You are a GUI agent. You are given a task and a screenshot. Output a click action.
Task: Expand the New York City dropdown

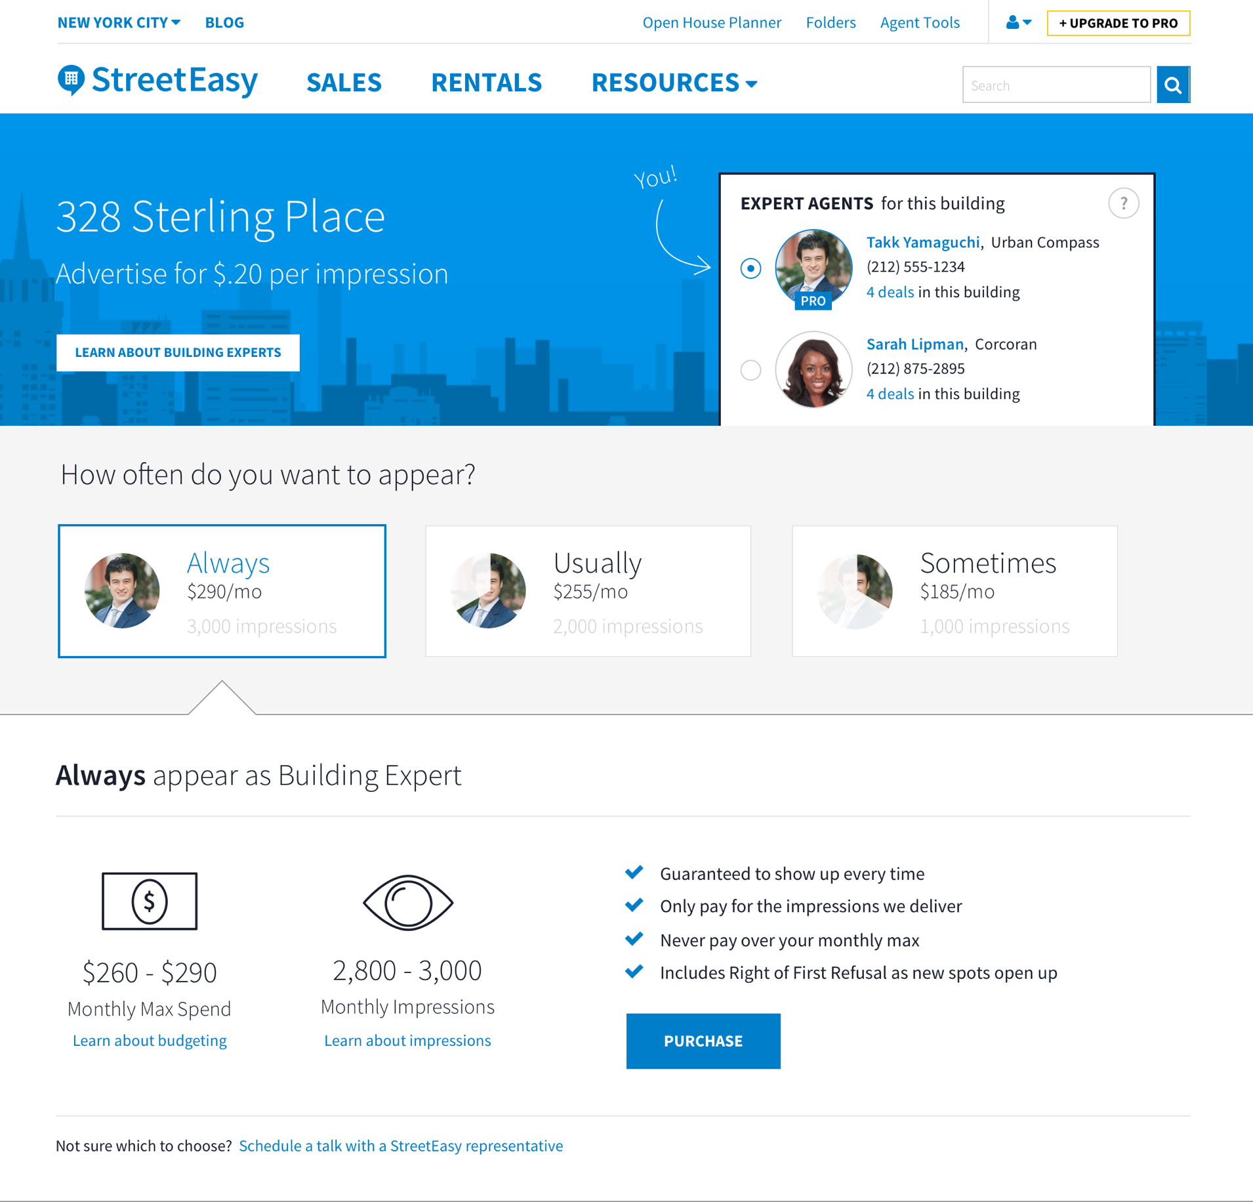coord(119,22)
